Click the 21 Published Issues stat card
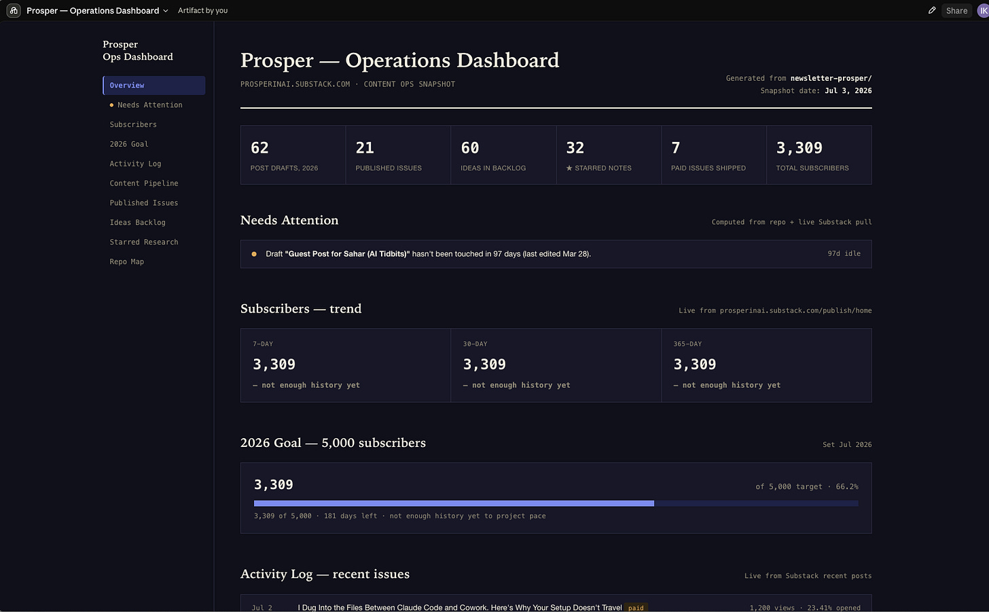Screen dimensions: 989x612 [398, 155]
